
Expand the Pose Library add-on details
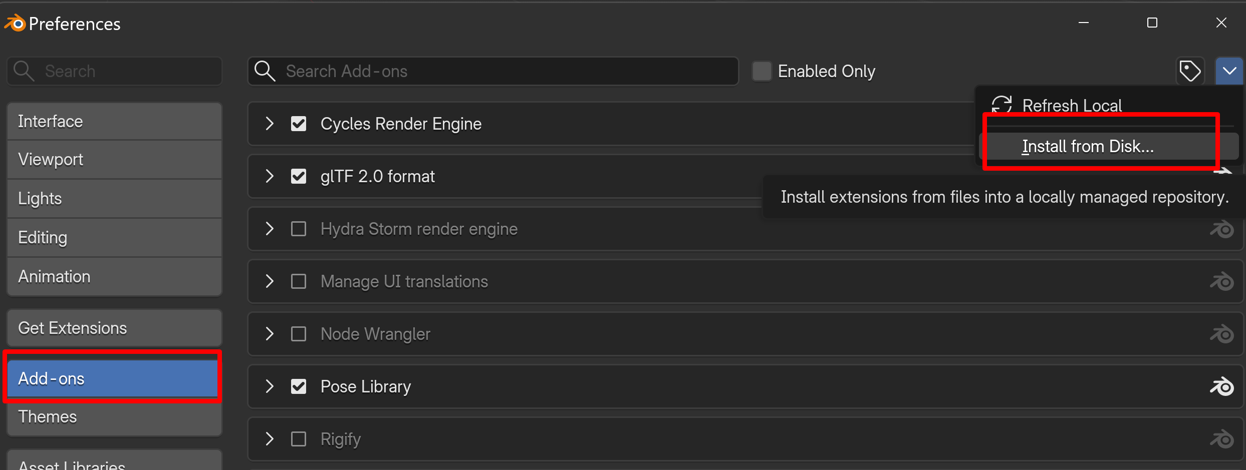[x=270, y=386]
